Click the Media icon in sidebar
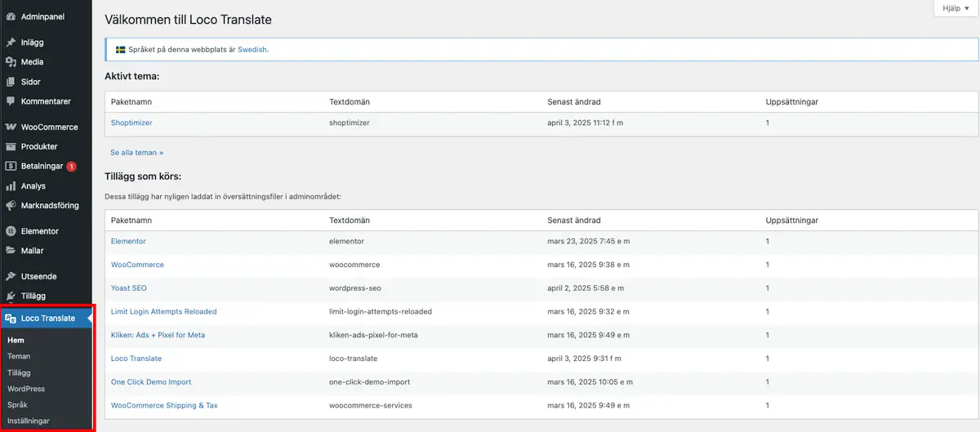The width and height of the screenshot is (980, 432). [11, 62]
